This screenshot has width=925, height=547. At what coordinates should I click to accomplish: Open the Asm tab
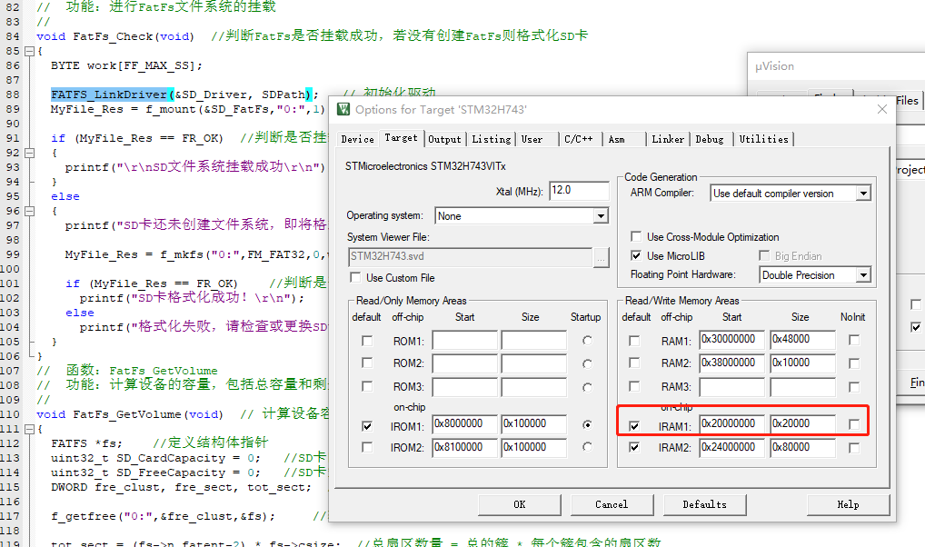tap(616, 139)
